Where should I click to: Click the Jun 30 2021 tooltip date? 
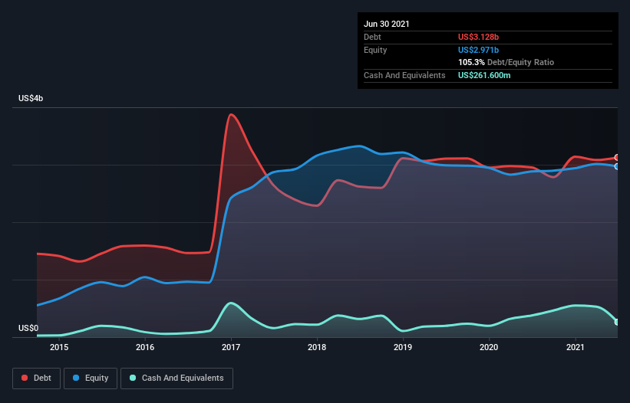point(387,24)
